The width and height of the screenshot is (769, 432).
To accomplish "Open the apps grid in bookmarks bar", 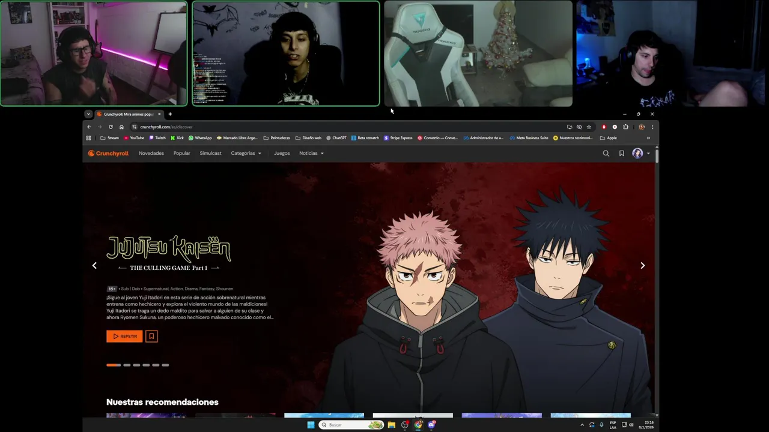I will point(88,138).
